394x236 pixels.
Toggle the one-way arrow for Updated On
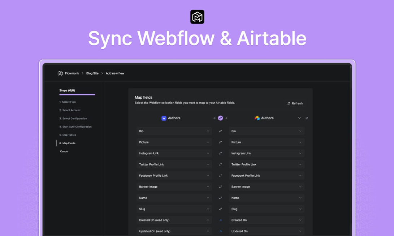[220, 231]
